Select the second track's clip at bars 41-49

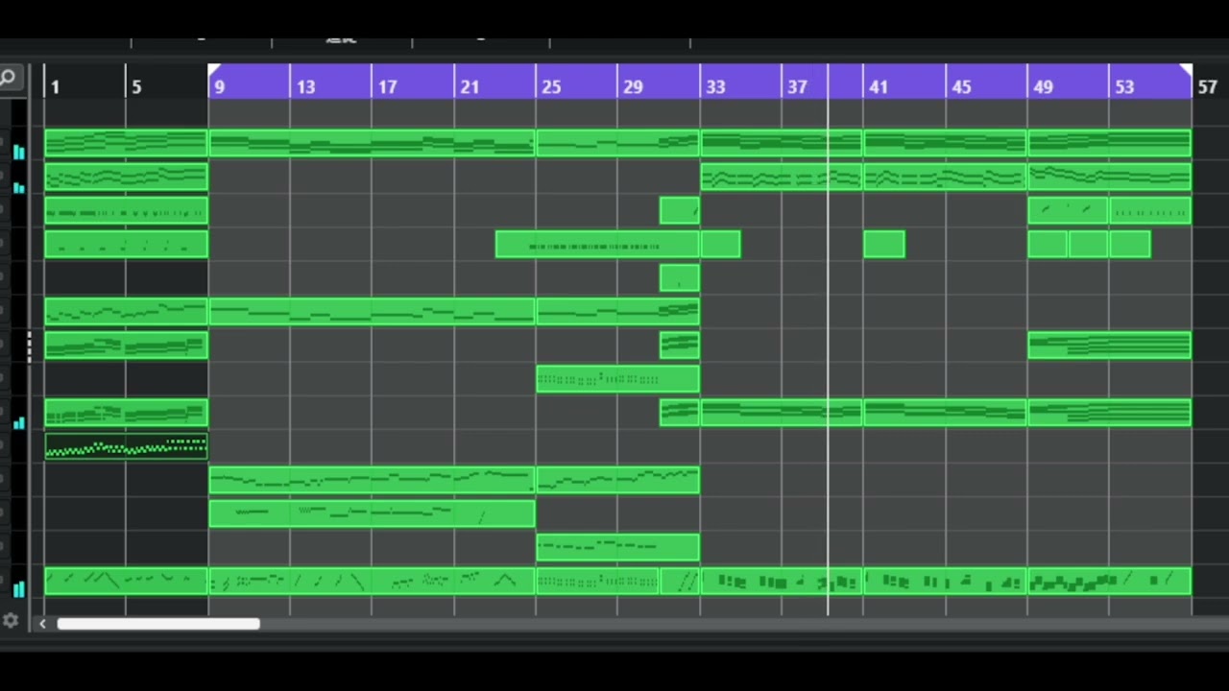pos(945,178)
